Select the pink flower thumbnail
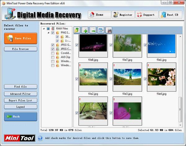 pos(127,111)
